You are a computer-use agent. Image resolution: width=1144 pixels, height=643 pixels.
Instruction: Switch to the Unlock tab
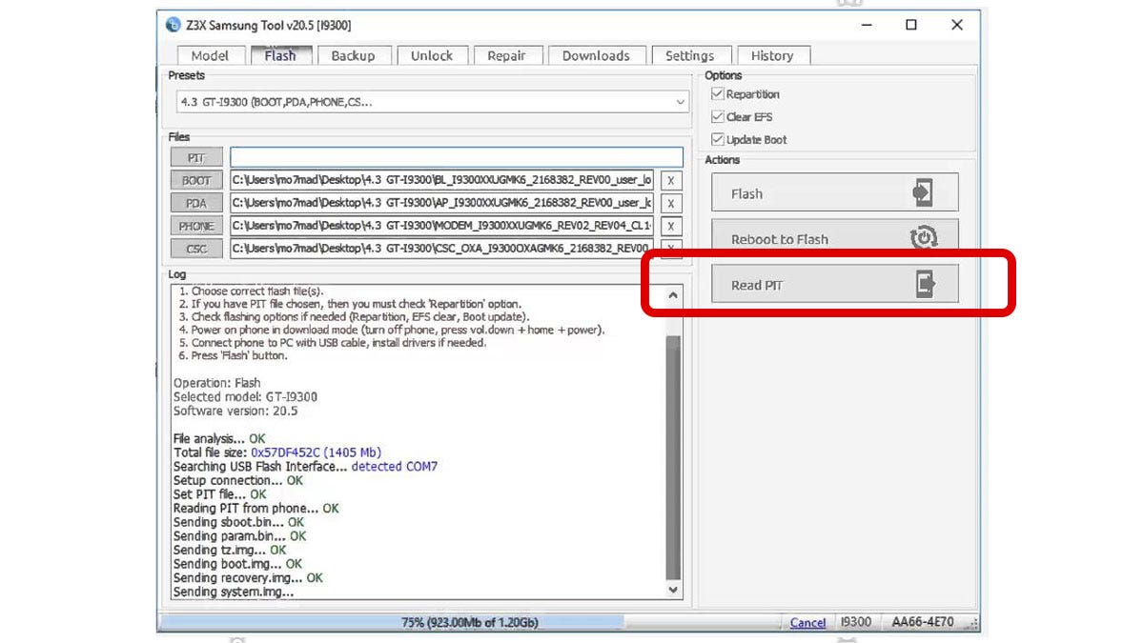click(x=432, y=55)
